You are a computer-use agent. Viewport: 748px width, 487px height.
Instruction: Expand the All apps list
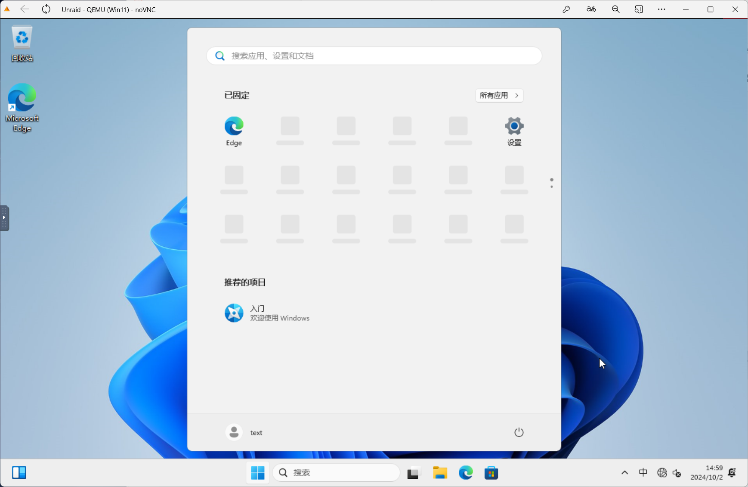point(499,96)
